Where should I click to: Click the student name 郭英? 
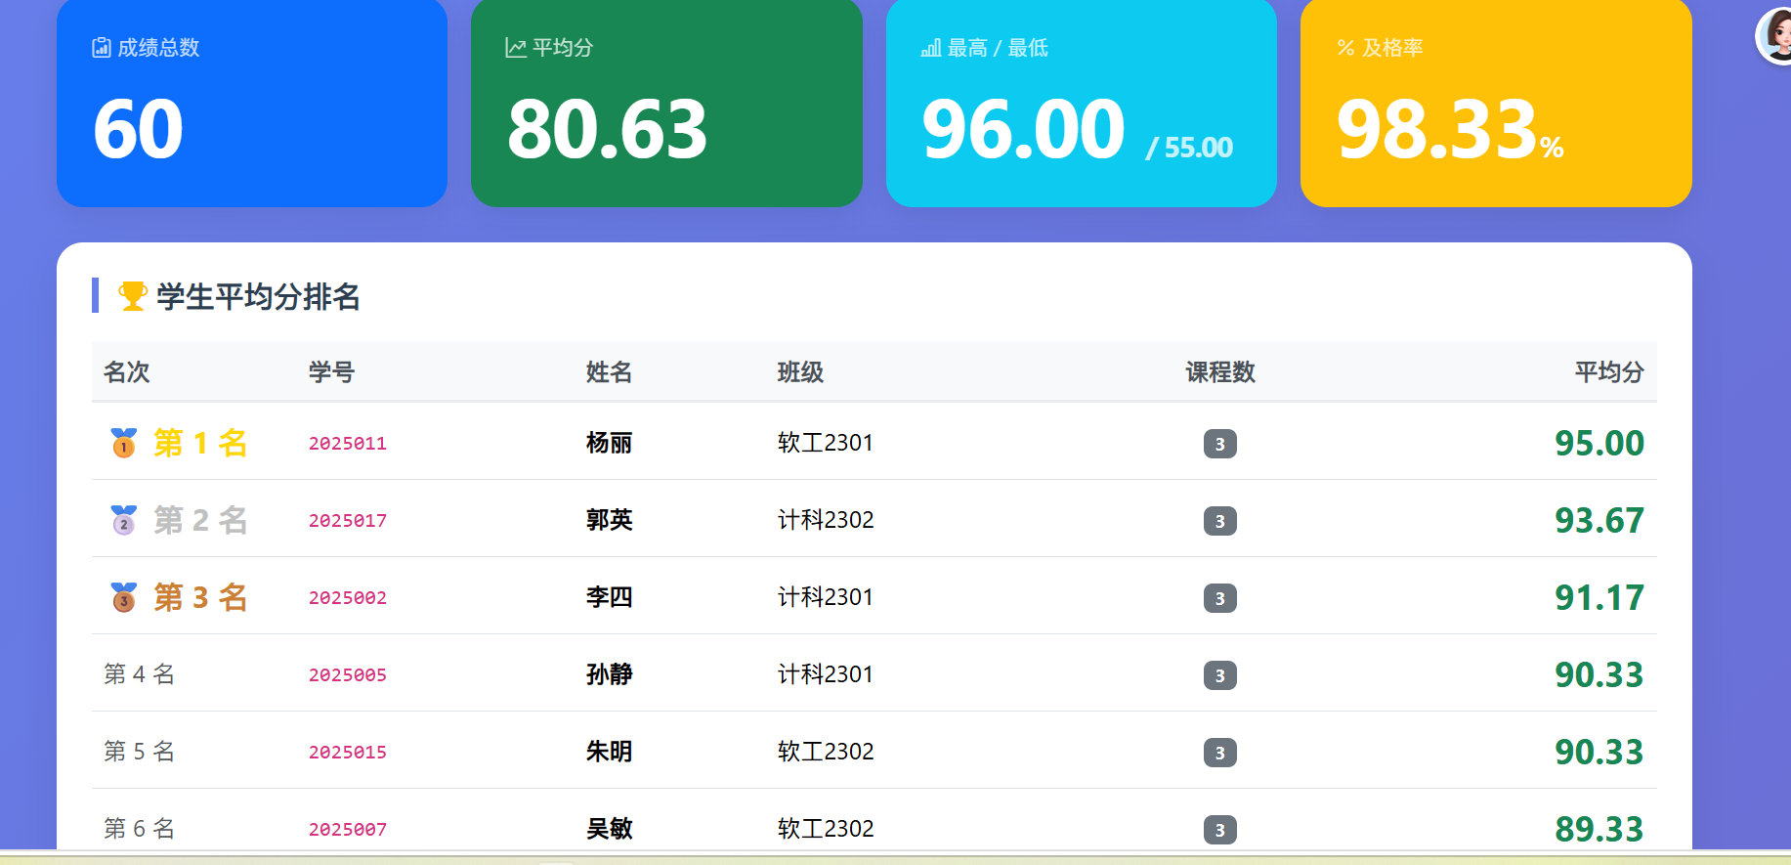coord(610,520)
